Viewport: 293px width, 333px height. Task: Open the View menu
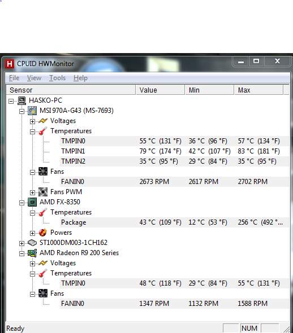coord(34,78)
